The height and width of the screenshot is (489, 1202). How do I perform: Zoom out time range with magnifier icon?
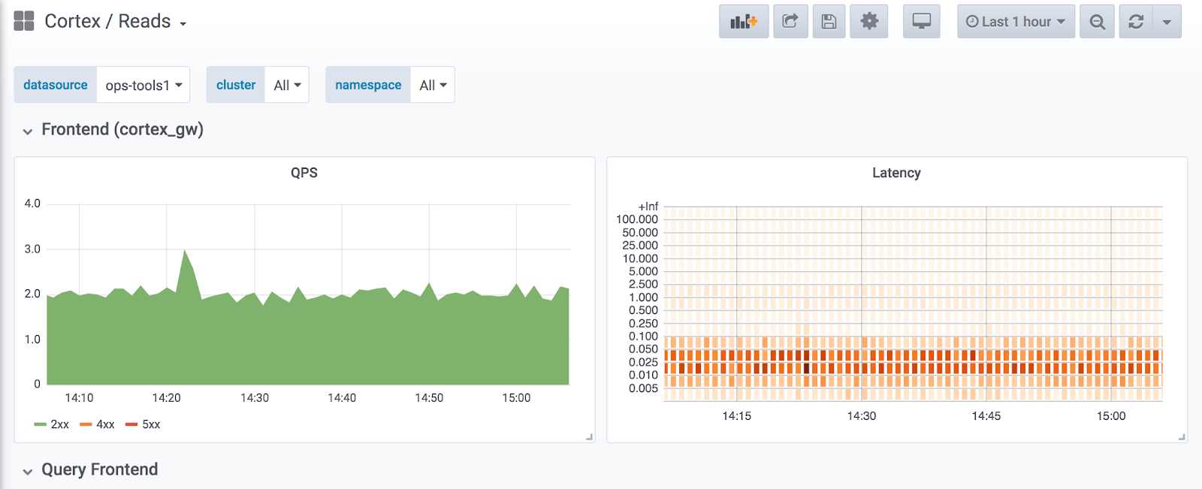coord(1097,22)
